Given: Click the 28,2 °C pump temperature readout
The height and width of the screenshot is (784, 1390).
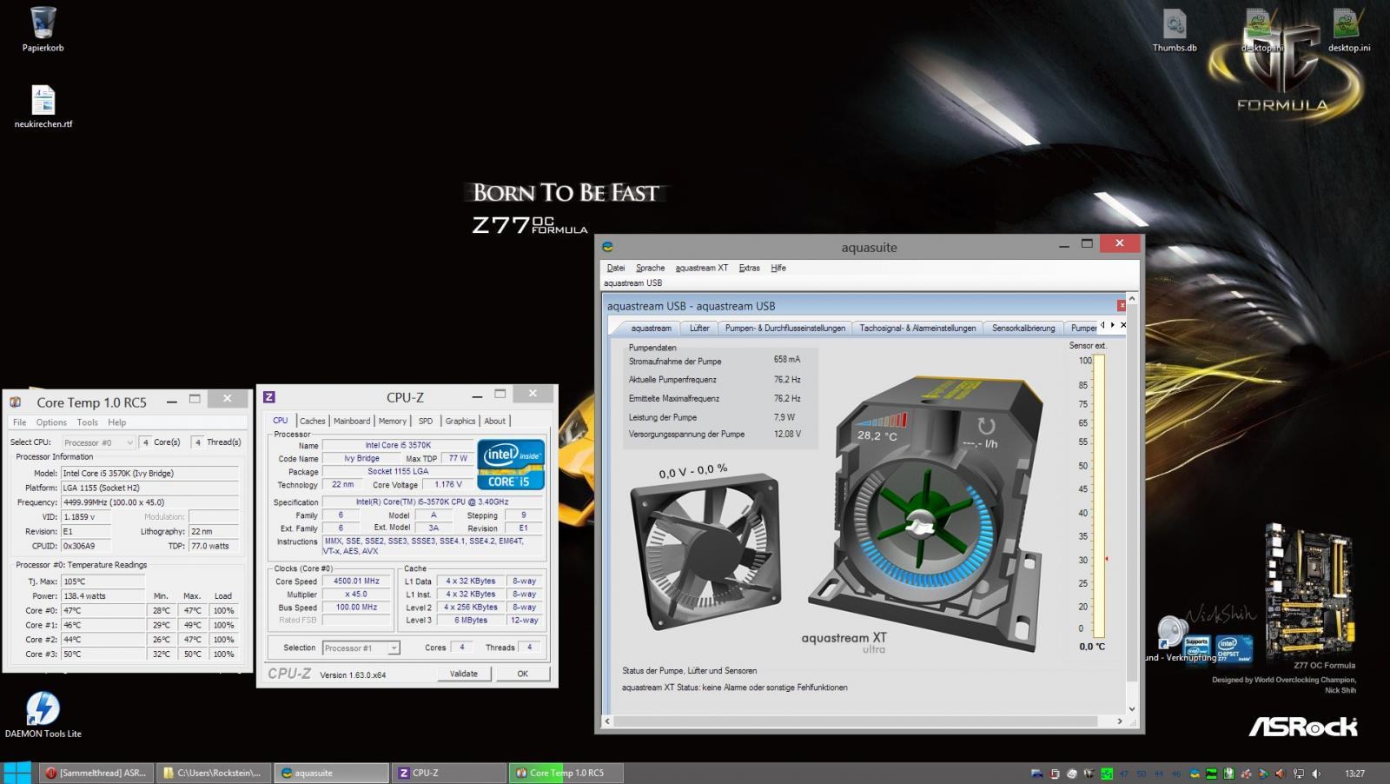Looking at the screenshot, I should tap(877, 436).
